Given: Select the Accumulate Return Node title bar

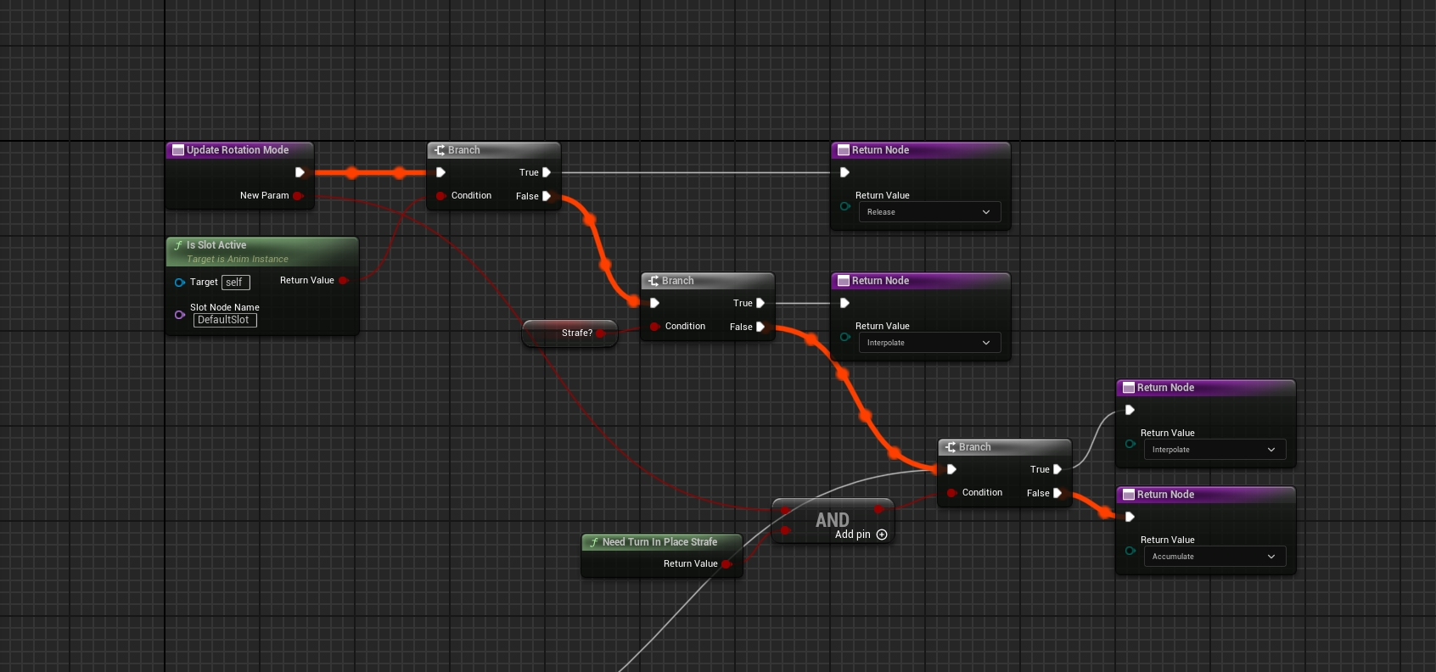Looking at the screenshot, I should point(1206,495).
